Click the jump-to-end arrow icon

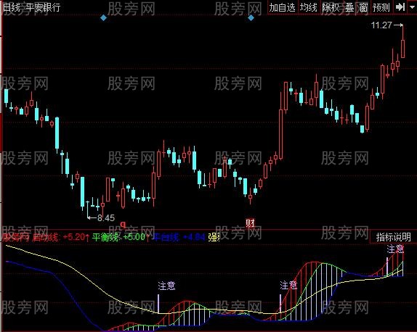(x=400, y=7)
